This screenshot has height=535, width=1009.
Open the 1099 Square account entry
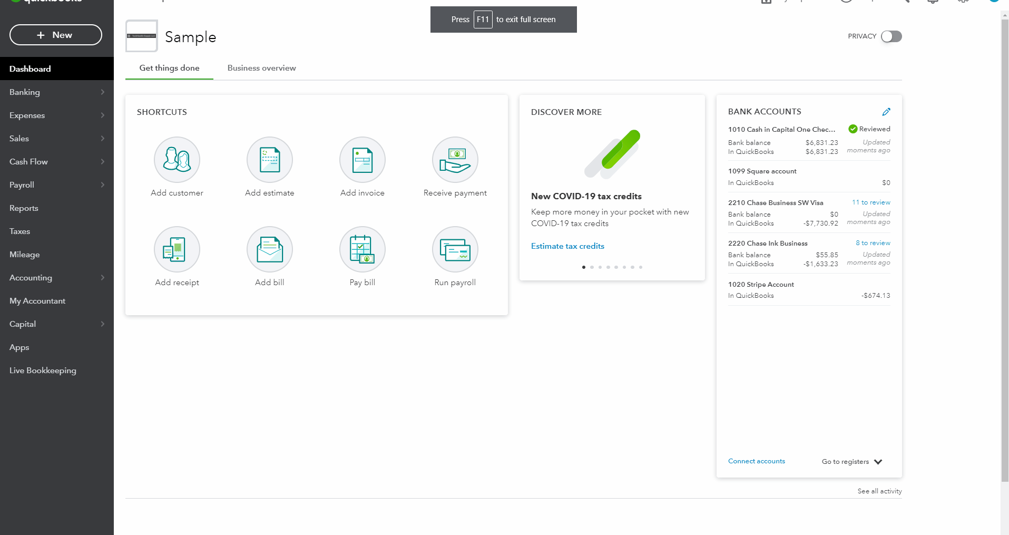coord(762,171)
